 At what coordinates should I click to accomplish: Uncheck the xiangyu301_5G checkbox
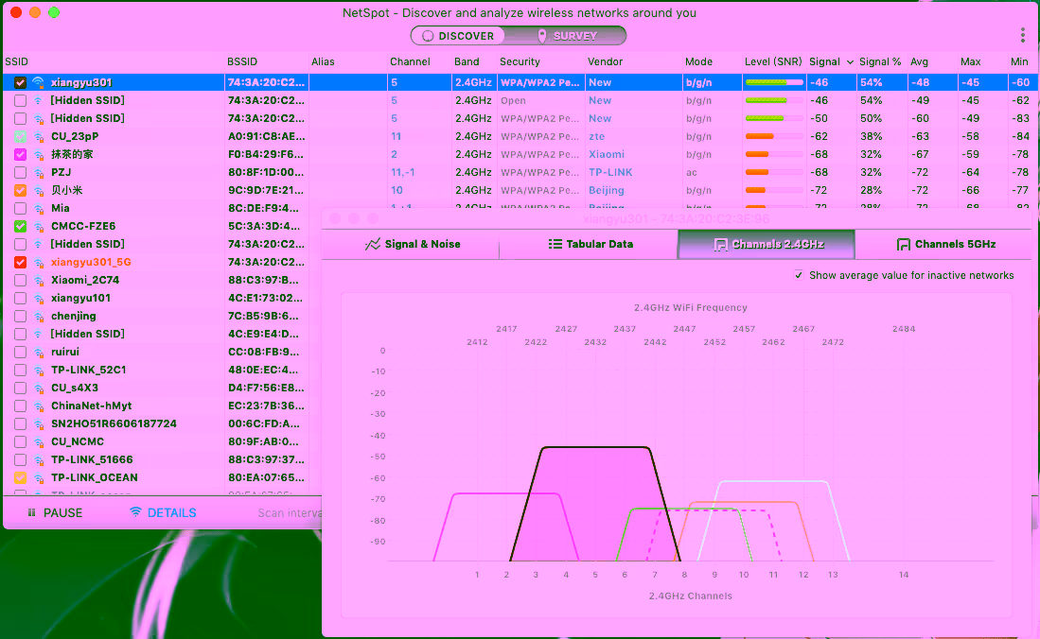[21, 262]
